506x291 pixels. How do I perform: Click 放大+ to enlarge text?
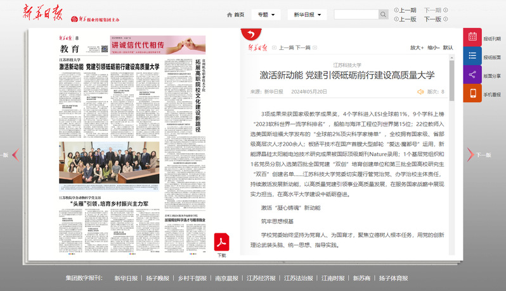(417, 47)
